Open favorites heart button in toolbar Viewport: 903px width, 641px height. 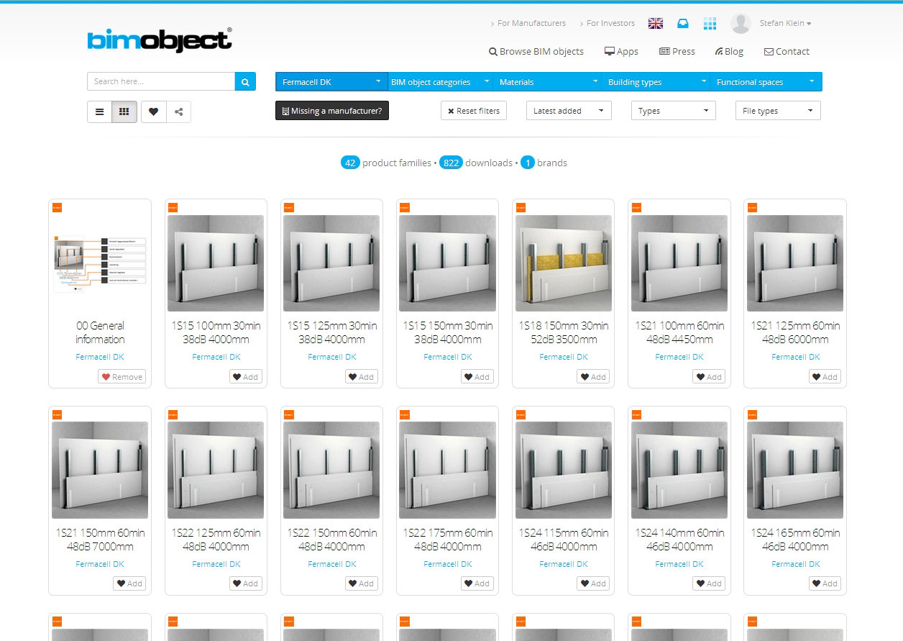[153, 112]
